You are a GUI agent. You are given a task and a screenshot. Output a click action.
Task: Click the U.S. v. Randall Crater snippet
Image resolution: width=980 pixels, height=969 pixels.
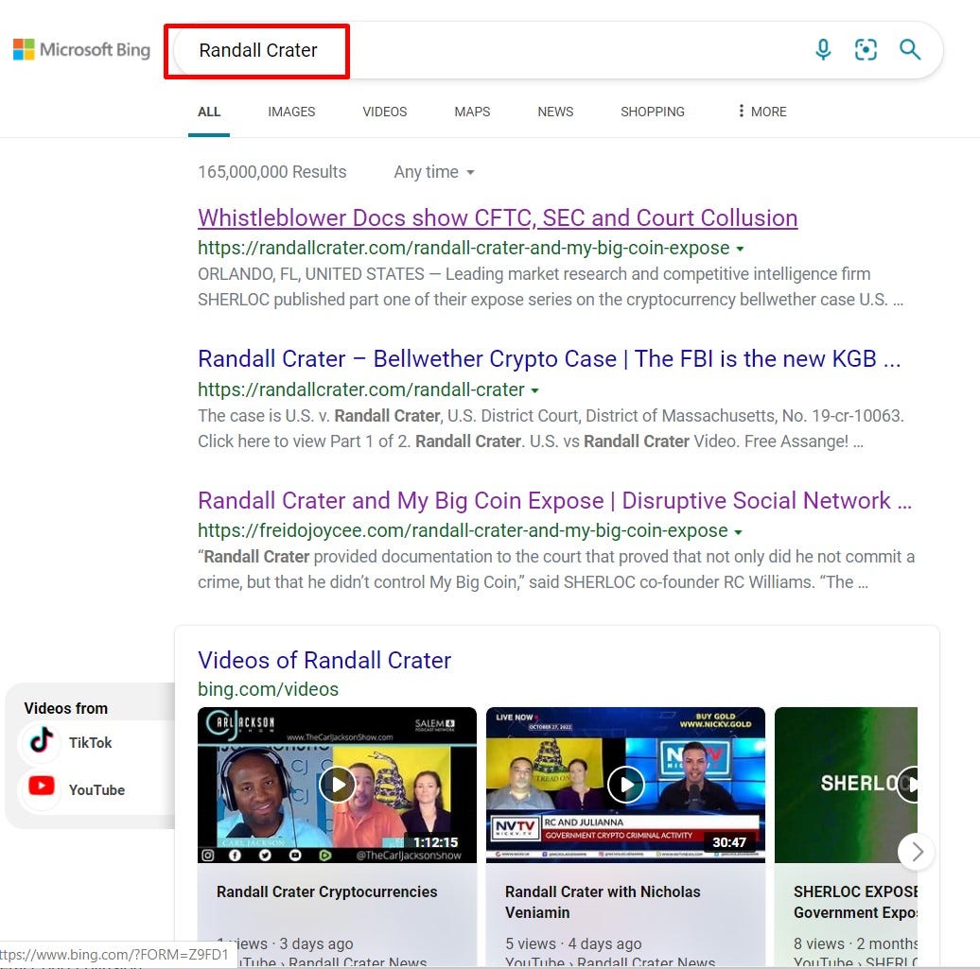[x=551, y=428]
